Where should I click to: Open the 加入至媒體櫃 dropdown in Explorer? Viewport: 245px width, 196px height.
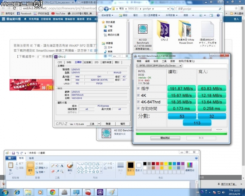click(151, 15)
